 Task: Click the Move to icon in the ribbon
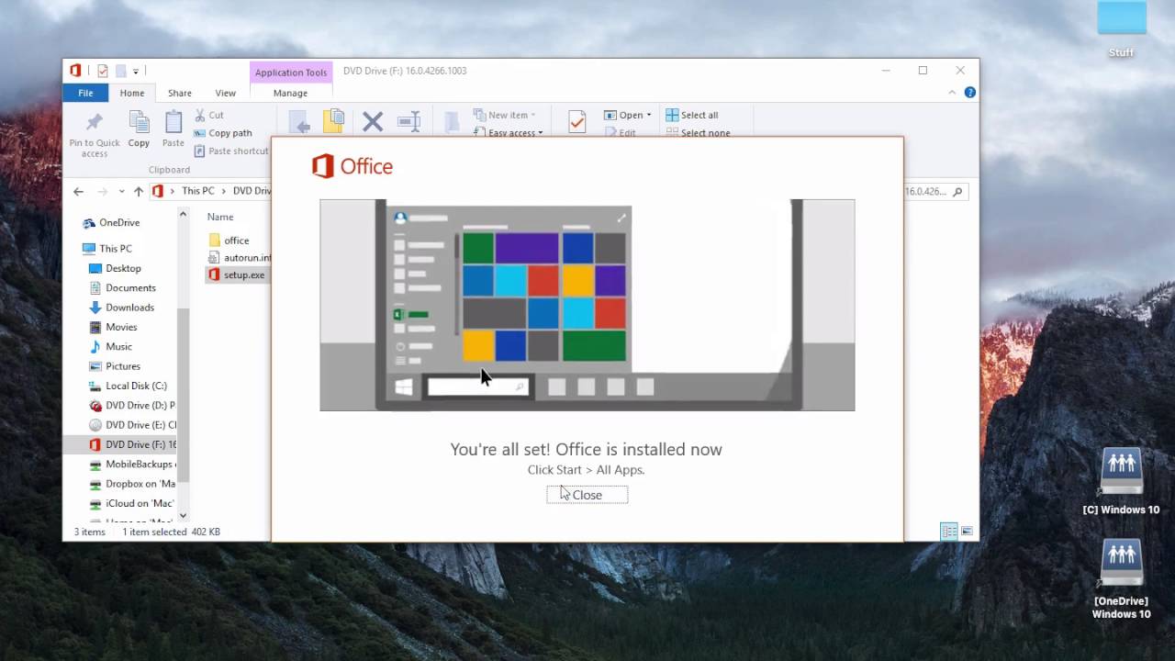pyautogui.click(x=299, y=122)
